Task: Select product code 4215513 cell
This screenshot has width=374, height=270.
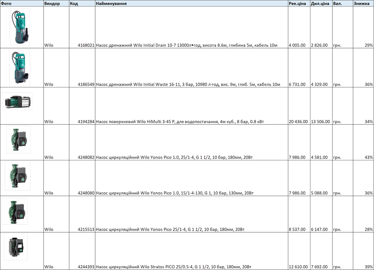Action: click(86, 229)
